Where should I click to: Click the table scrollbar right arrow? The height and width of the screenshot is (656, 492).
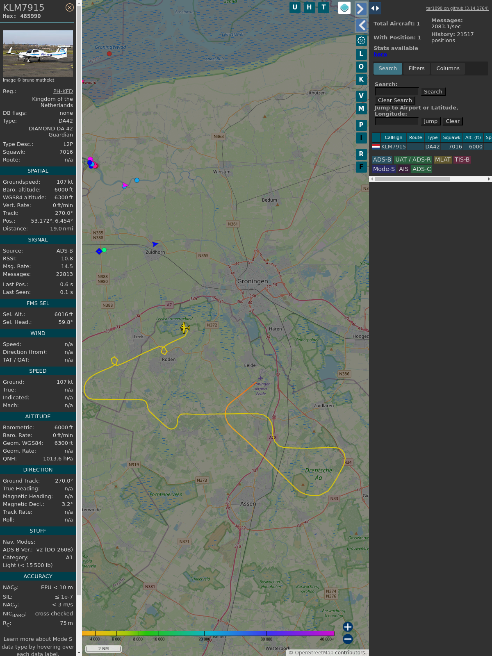pyautogui.click(x=489, y=179)
